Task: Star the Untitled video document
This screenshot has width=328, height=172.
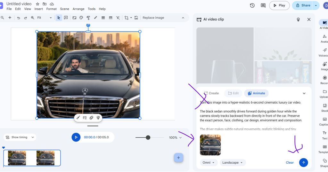Action: tap(38, 4)
